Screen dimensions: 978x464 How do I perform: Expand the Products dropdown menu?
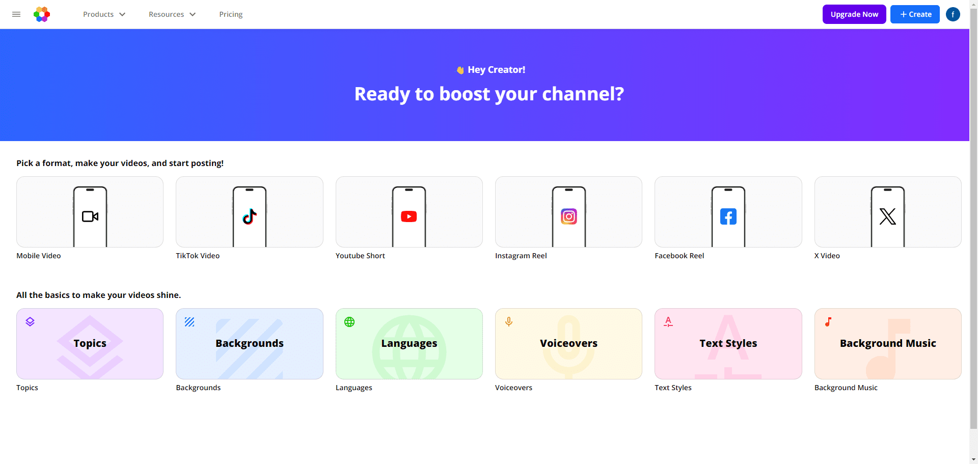point(104,14)
